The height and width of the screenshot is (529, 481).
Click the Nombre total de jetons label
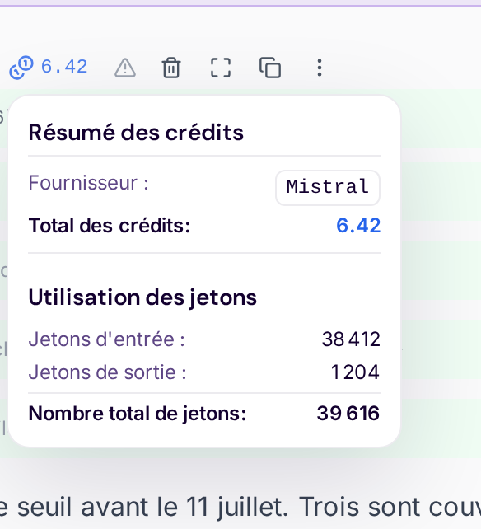click(x=138, y=414)
